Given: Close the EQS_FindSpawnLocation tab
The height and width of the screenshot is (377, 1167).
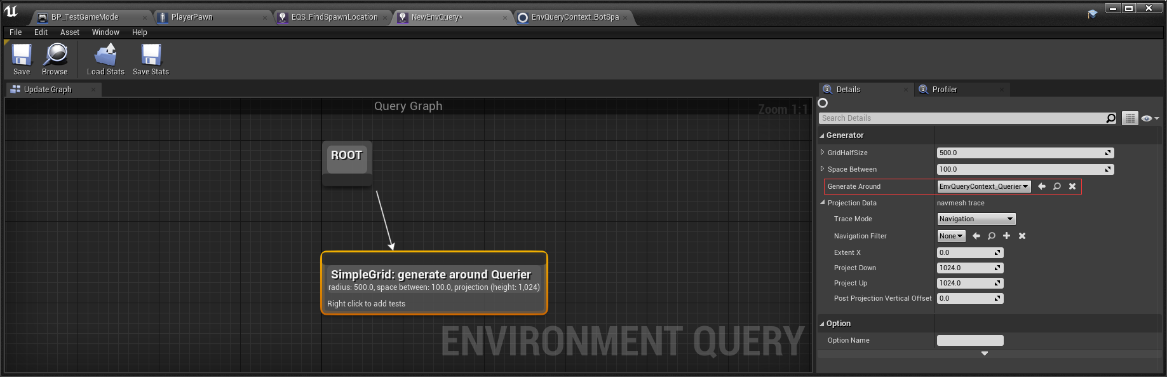Looking at the screenshot, I should [386, 18].
